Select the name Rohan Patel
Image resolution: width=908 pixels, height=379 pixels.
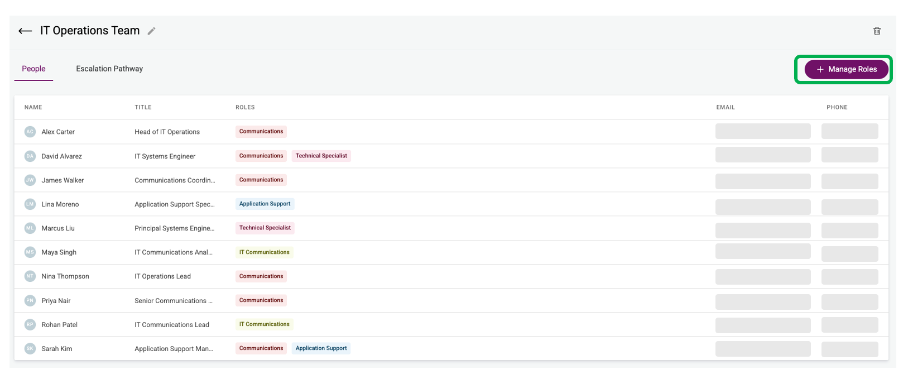[60, 325]
